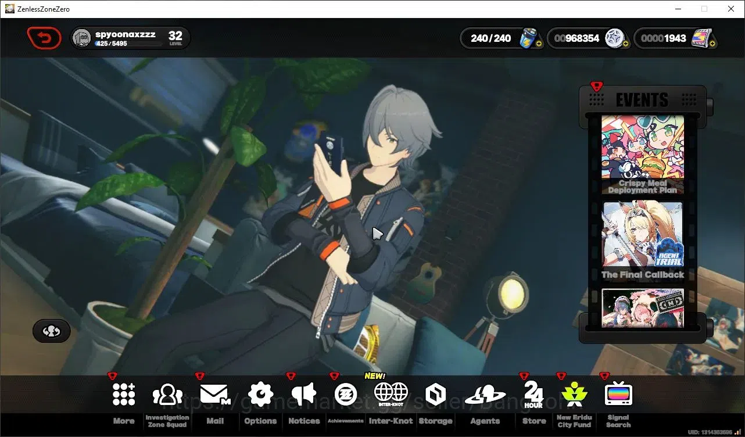This screenshot has width=745, height=437.
Task: Click the Signal Search label
Action: 618,421
